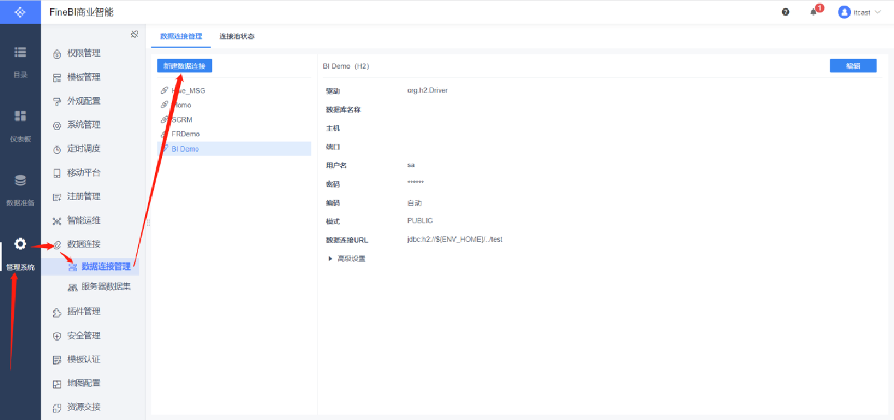The height and width of the screenshot is (420, 894).
Task: Click the FineBI商业智能 header title
Action: [x=81, y=12]
